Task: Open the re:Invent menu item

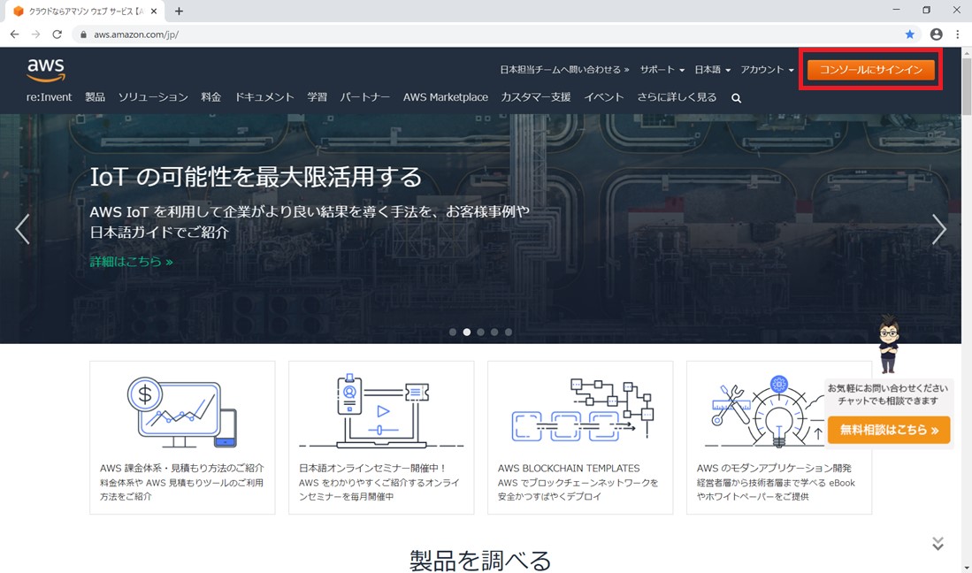Action: click(49, 97)
